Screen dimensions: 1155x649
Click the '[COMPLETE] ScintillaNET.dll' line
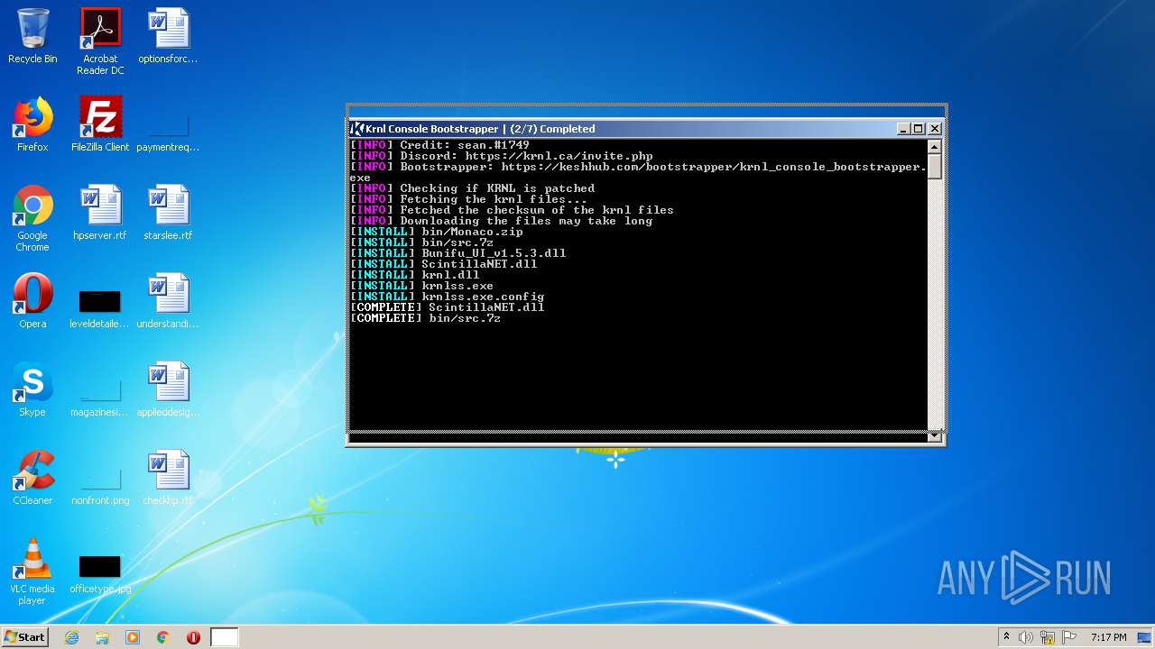[448, 307]
